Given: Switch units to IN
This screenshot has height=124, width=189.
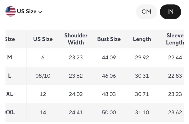Looking at the screenshot, I should pyautogui.click(x=170, y=12).
